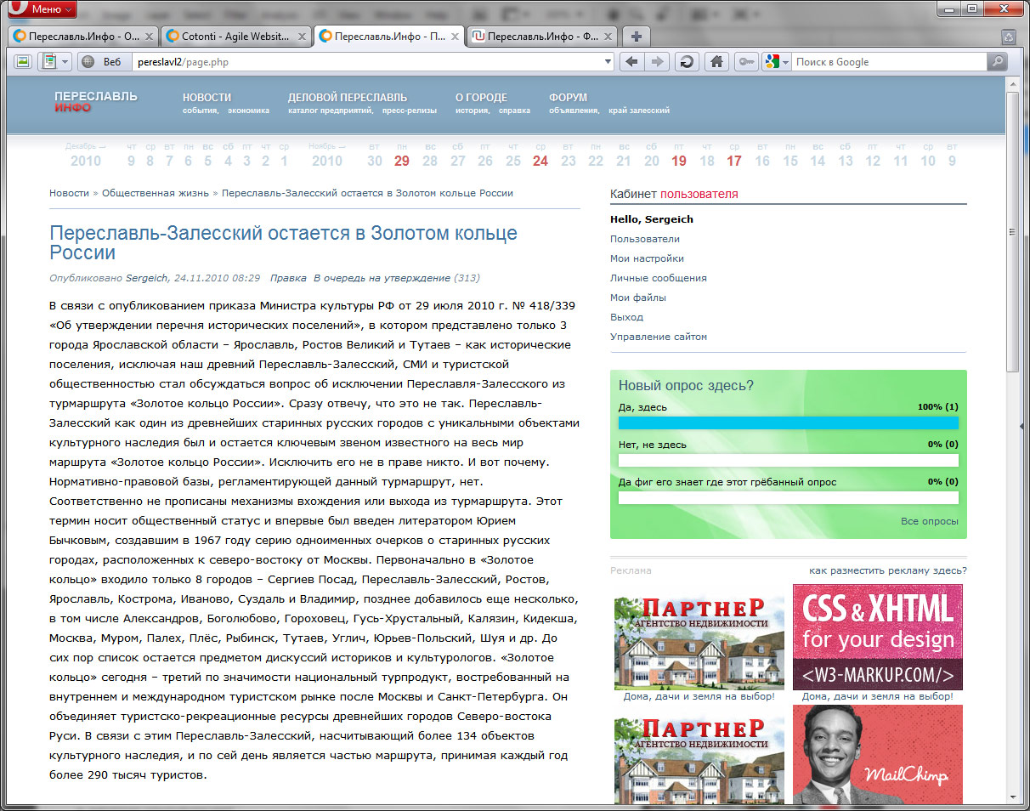This screenshot has width=1030, height=811.
Task: Click the blue 'Да, здесь' poll bar
Action: (x=788, y=423)
